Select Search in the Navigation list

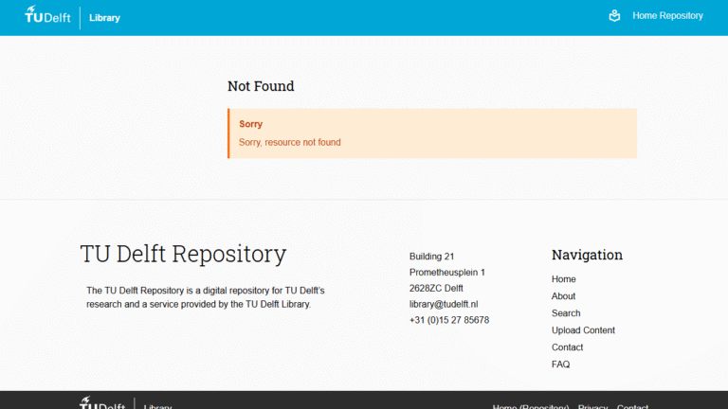tap(566, 313)
